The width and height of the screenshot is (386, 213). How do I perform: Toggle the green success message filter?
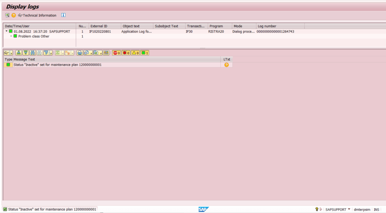click(145, 53)
